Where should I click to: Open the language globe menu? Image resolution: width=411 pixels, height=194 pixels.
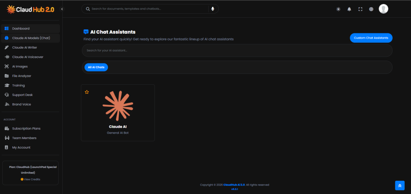371,9
